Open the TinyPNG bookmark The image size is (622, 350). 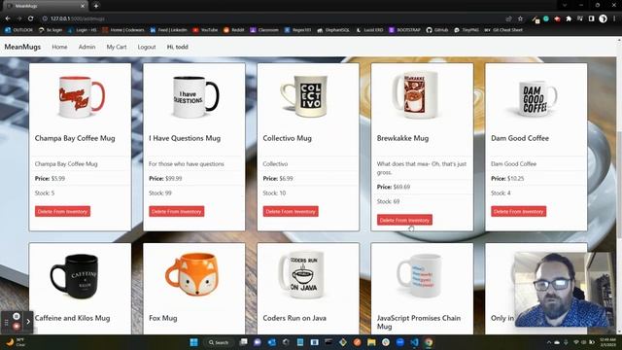(x=466, y=30)
